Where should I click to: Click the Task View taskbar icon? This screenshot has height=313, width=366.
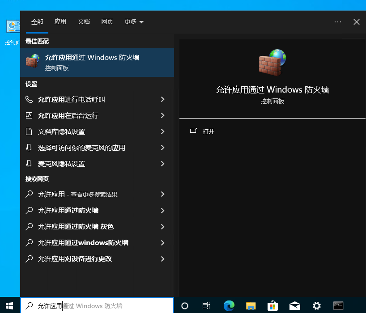click(x=206, y=305)
